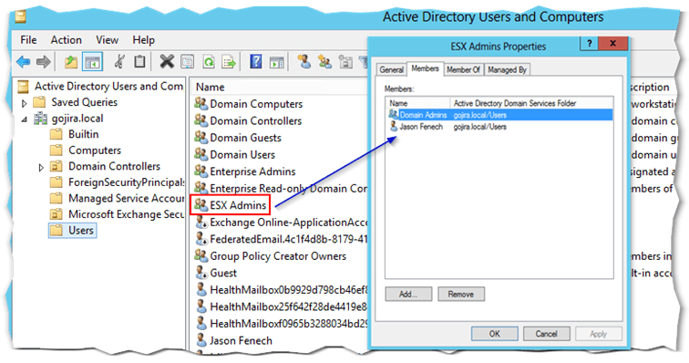This screenshot has height=363, width=689.
Task: Select the Exchange Online-ApplicationAccount row
Action: (288, 223)
